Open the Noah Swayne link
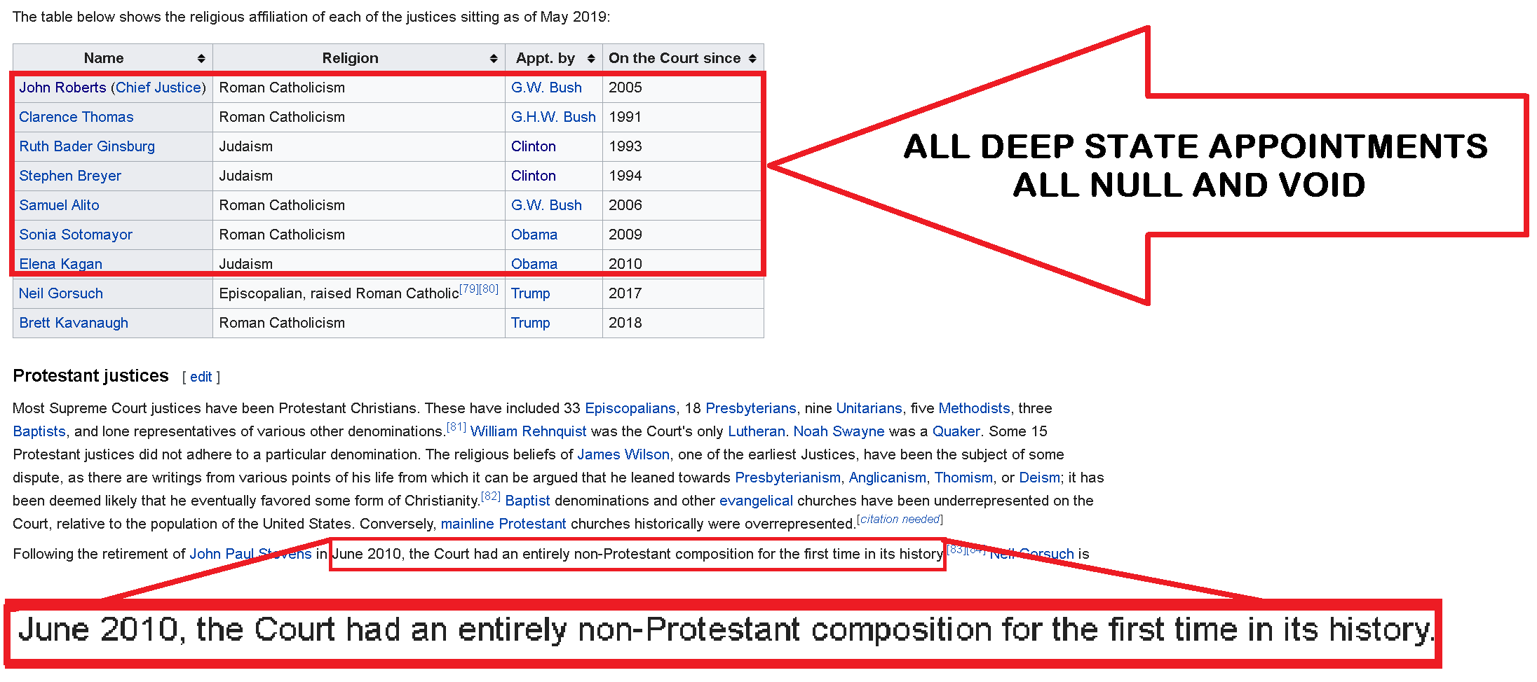 [839, 431]
